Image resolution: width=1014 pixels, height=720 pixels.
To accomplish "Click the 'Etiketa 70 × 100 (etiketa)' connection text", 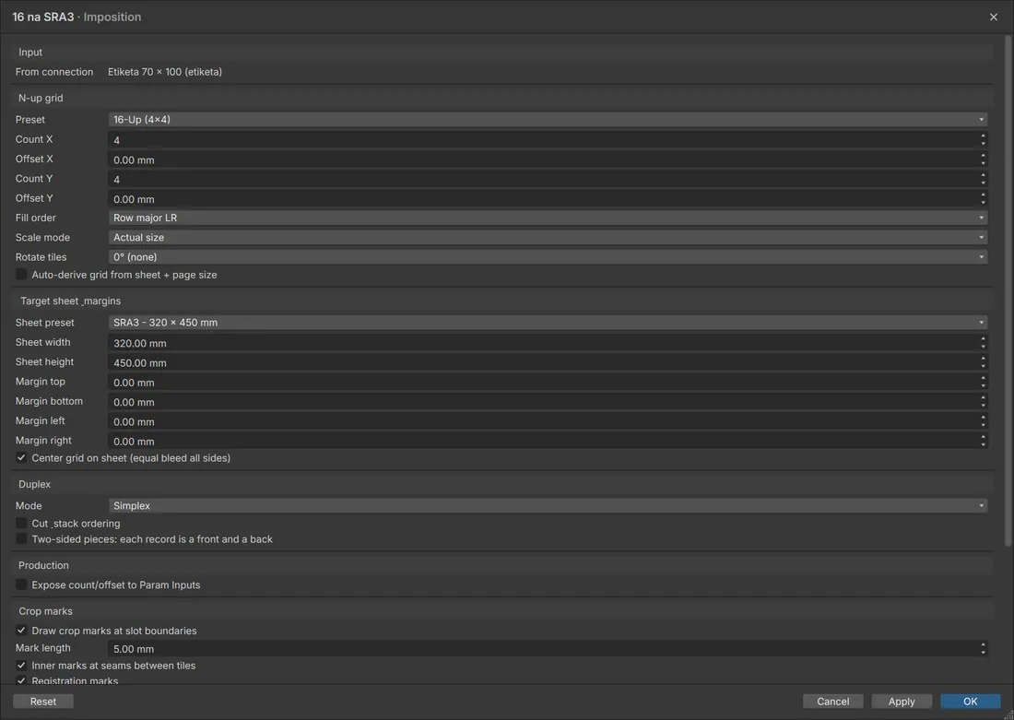I will coord(165,72).
